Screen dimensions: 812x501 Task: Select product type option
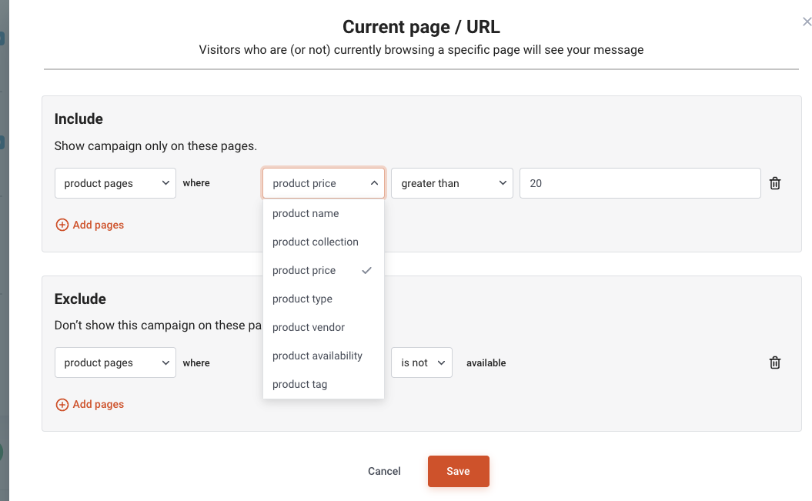[x=323, y=299]
